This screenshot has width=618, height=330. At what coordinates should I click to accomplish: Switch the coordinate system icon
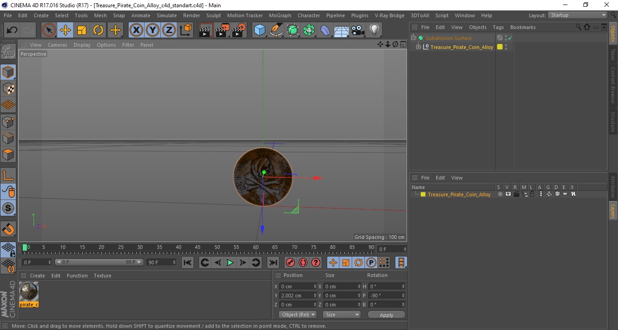[x=185, y=30]
